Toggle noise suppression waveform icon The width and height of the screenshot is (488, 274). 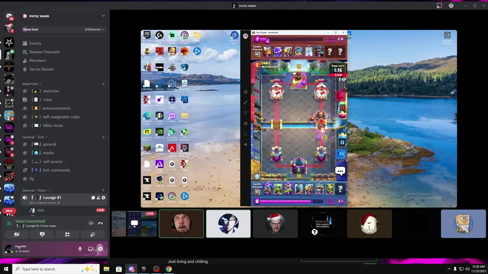click(x=91, y=223)
